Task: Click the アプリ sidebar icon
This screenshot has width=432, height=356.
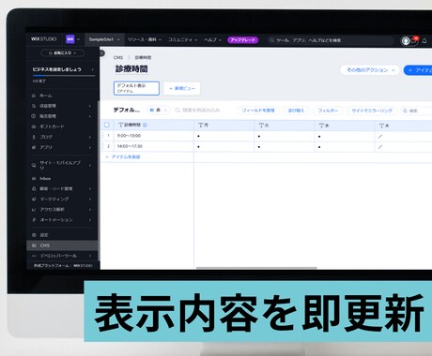Action: tap(34, 147)
